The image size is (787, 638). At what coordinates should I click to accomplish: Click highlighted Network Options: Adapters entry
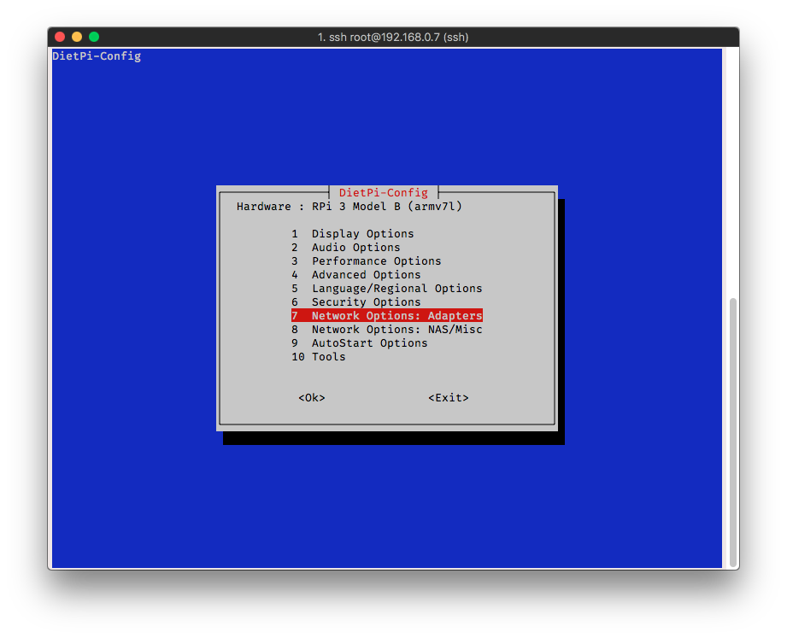[x=387, y=315]
